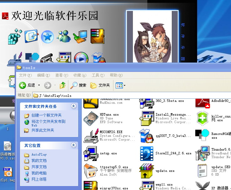This screenshot has width=231, height=190.
Task: Click the address bar showing J:\AutoPlay\tools
Action: (x=131, y=96)
